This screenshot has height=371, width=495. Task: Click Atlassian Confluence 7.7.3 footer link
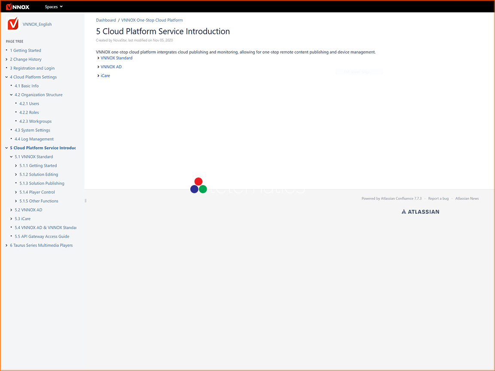(401, 198)
